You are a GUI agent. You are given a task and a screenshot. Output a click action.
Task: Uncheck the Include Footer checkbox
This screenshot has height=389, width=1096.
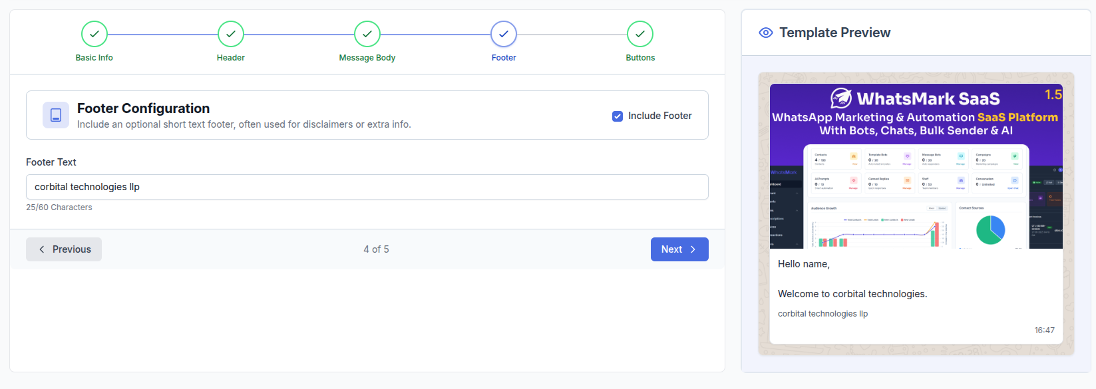[x=618, y=116]
